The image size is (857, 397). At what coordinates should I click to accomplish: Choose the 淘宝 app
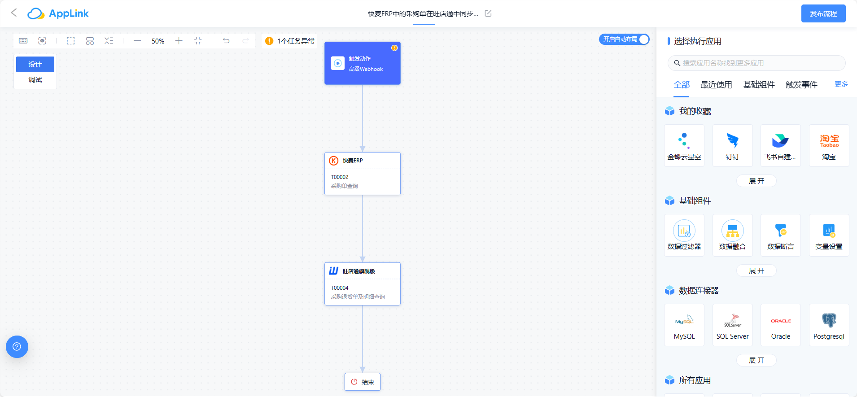point(829,146)
